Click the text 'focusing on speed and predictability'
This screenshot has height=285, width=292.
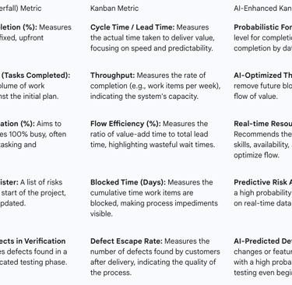[x=152, y=48]
